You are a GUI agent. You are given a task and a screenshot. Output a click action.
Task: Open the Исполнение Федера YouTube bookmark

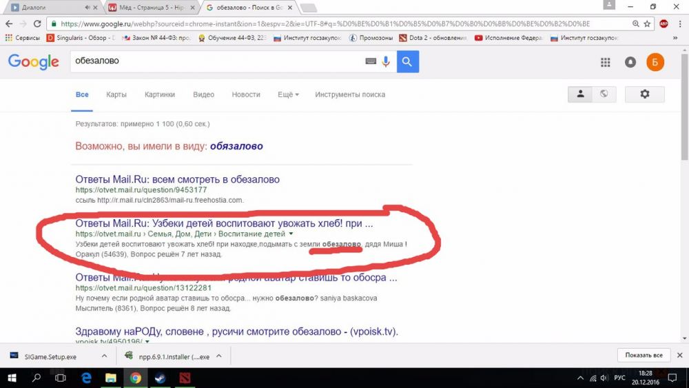click(508, 38)
